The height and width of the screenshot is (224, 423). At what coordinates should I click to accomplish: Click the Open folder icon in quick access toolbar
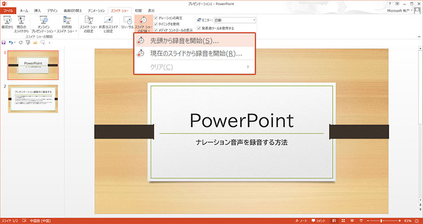tap(35, 43)
